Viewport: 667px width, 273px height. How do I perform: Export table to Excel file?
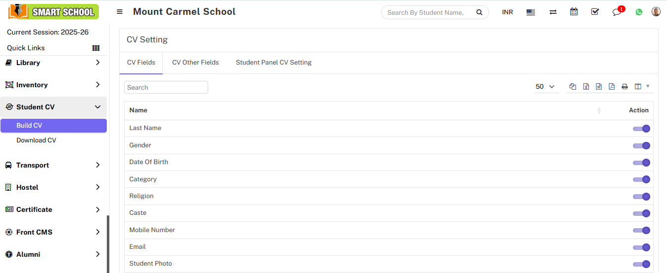click(x=586, y=87)
